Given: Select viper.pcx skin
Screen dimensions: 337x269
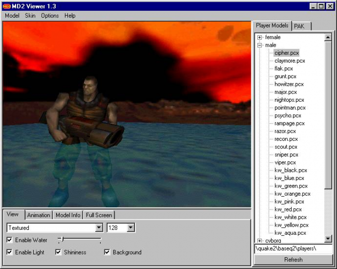Looking at the screenshot, I should pyautogui.click(x=285, y=162).
